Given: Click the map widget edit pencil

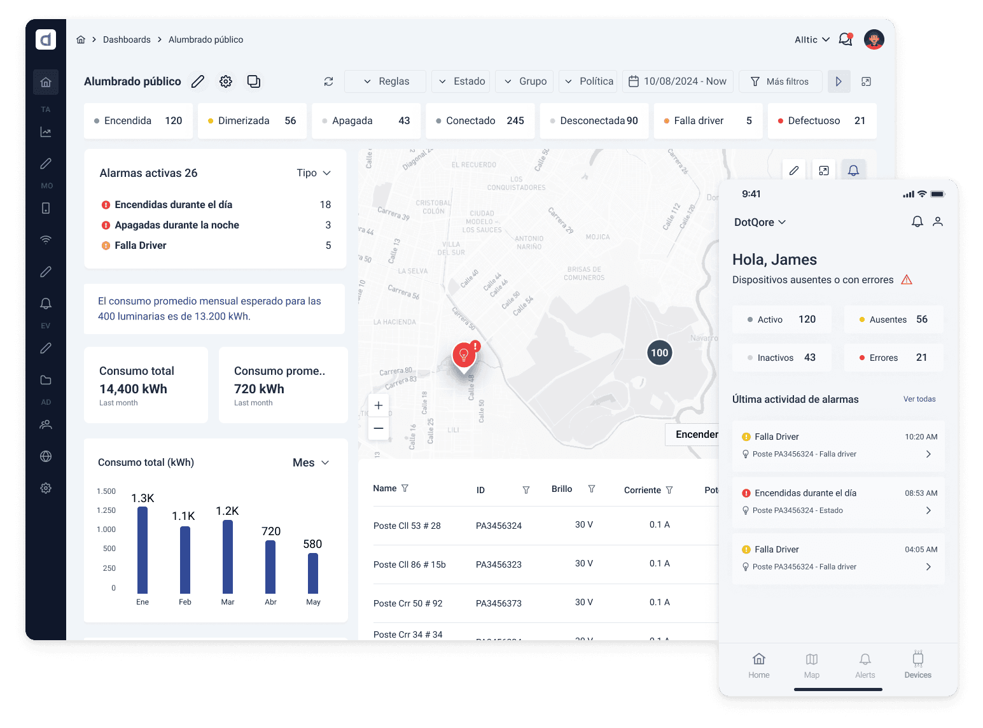Looking at the screenshot, I should click(x=794, y=171).
